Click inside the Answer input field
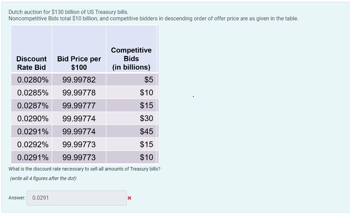The width and height of the screenshot is (350, 216). (x=76, y=198)
